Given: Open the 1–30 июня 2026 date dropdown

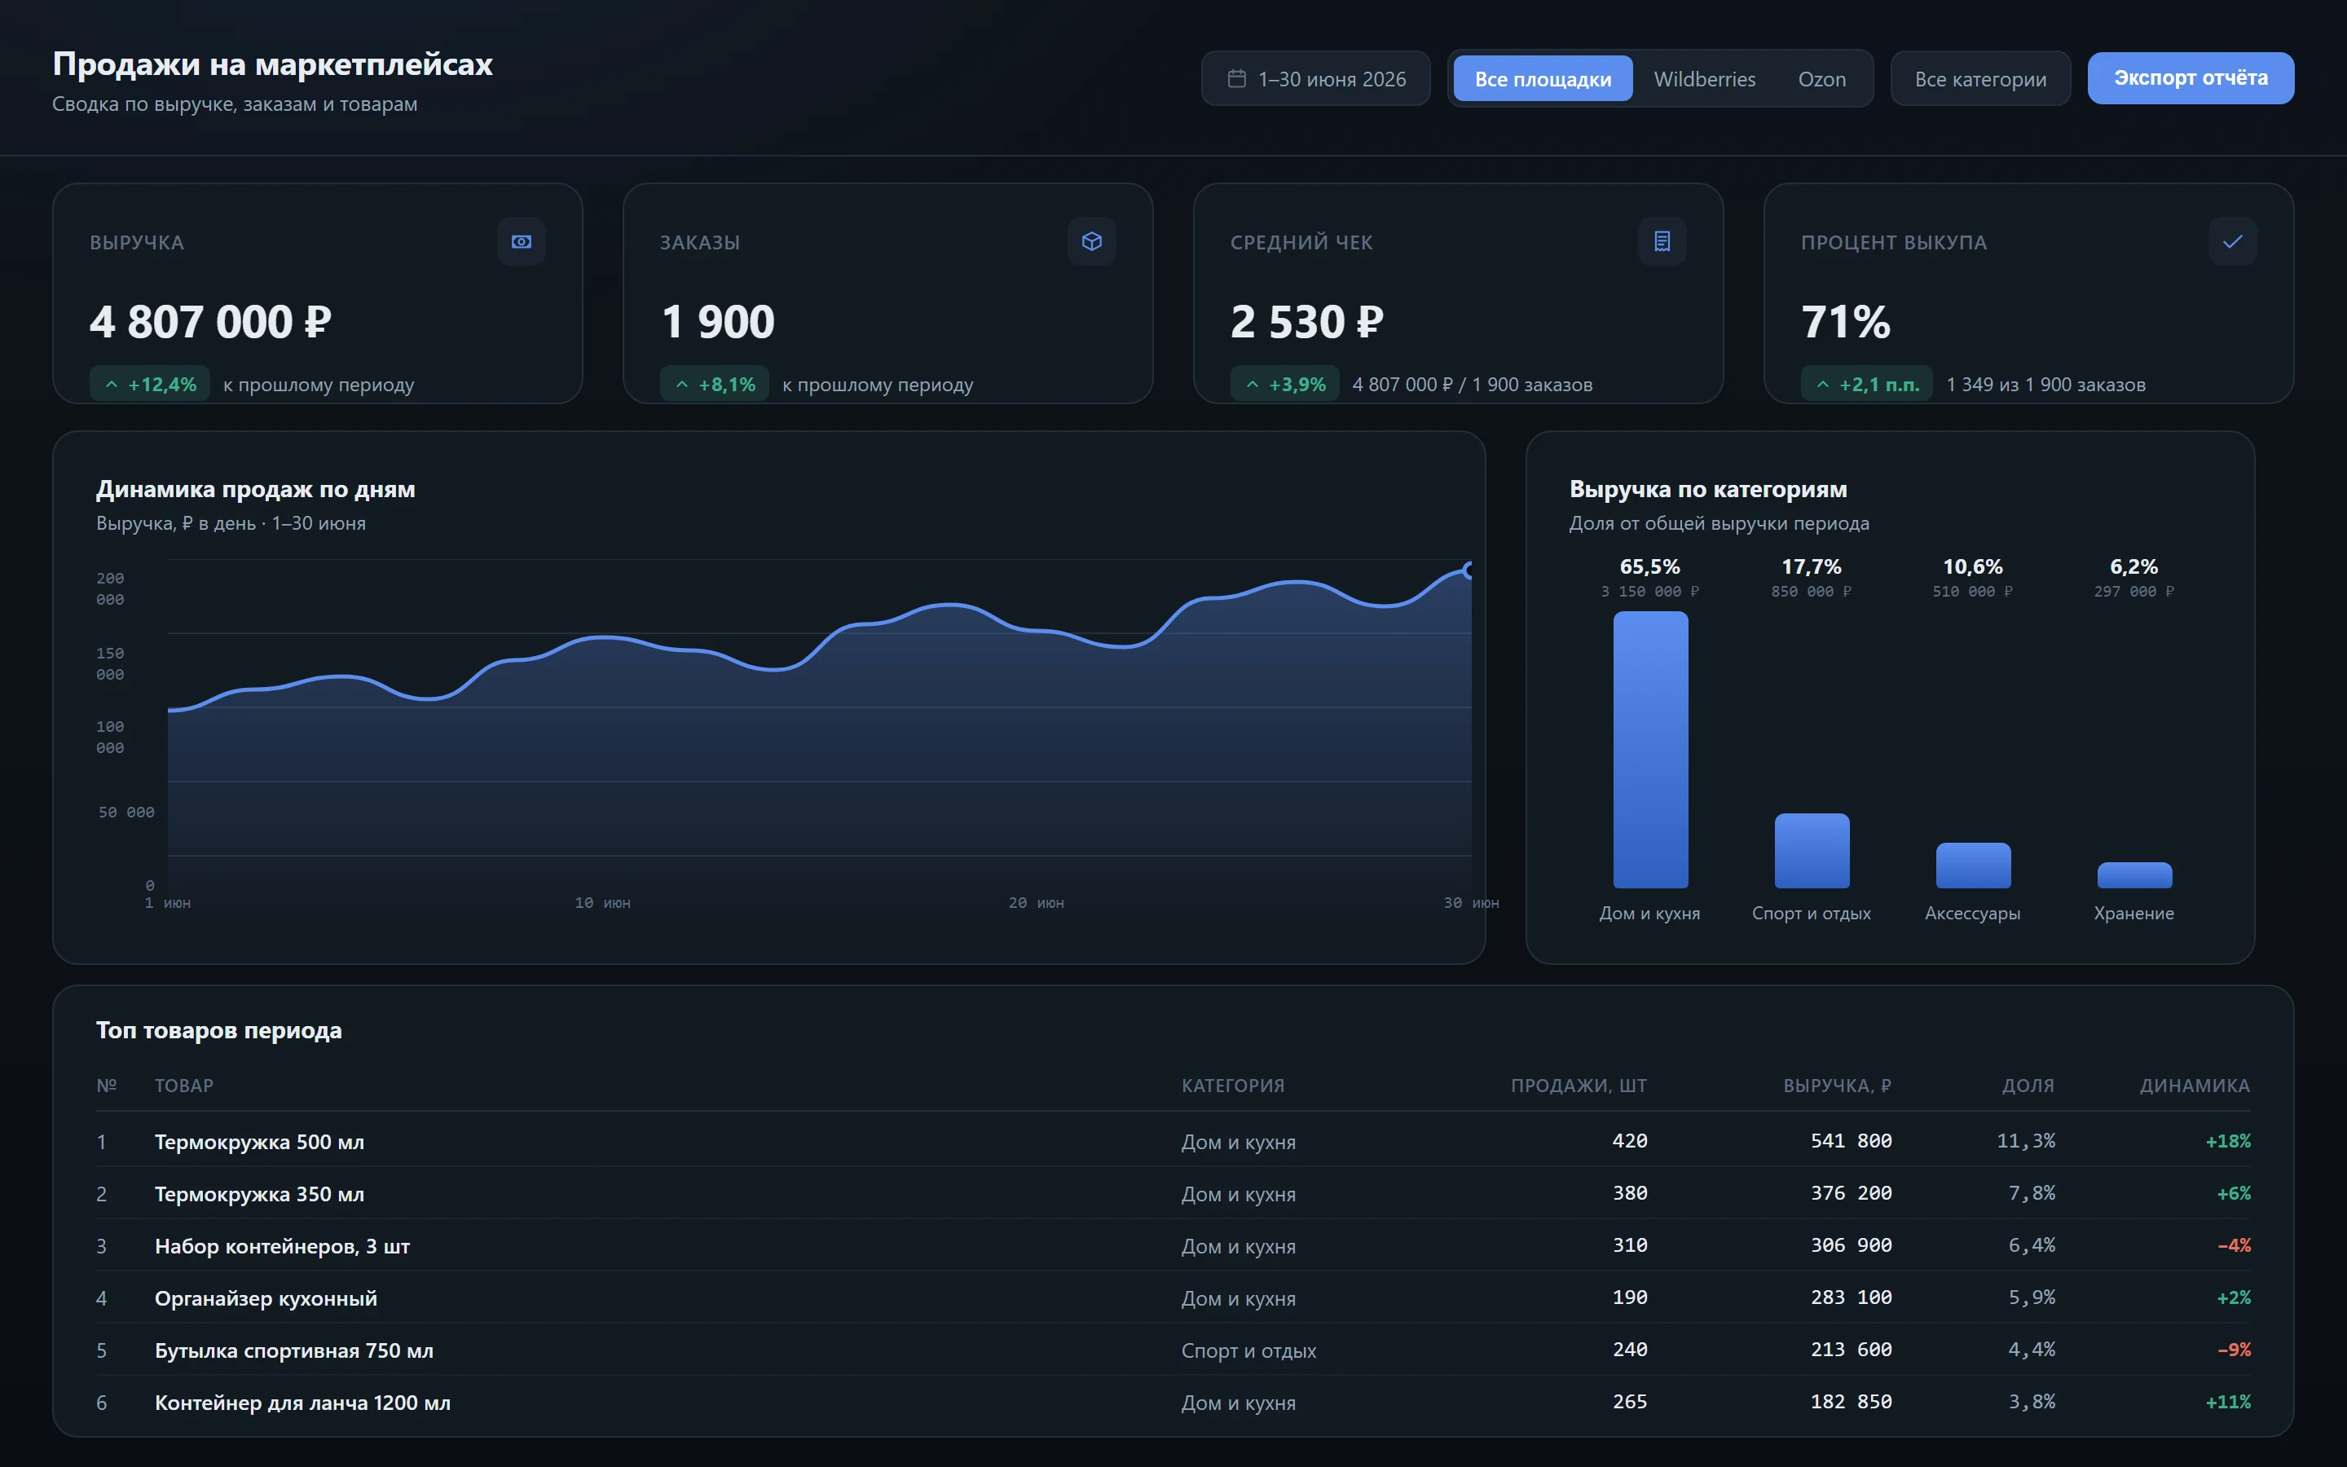Looking at the screenshot, I should [1315, 78].
